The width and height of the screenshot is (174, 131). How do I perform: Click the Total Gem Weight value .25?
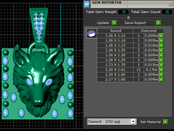coord(123,12)
